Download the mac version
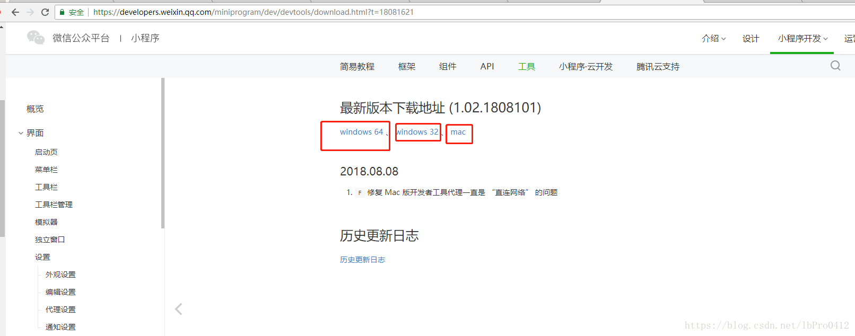The image size is (855, 336). [x=458, y=132]
